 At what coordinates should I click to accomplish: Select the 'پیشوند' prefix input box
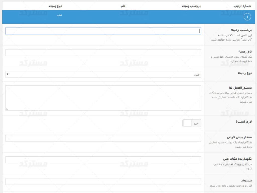click(x=103, y=181)
